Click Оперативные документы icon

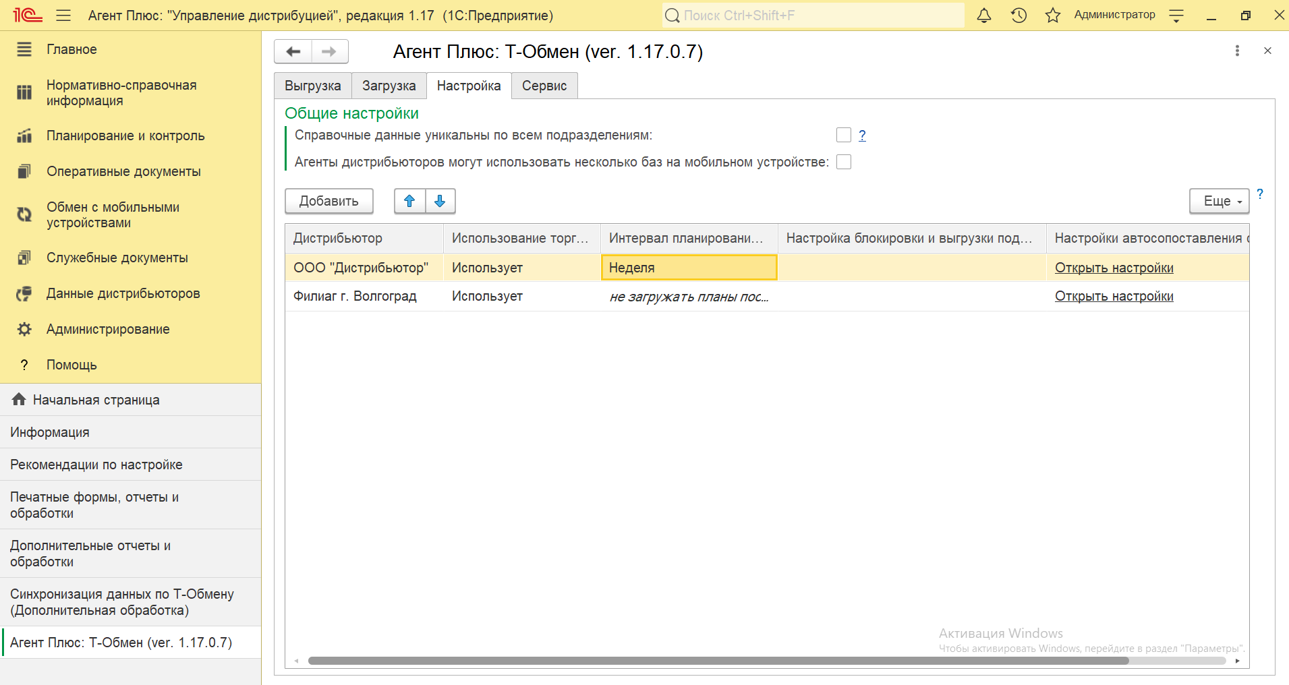[24, 171]
